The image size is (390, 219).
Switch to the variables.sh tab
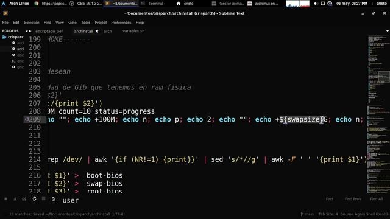coord(133,31)
